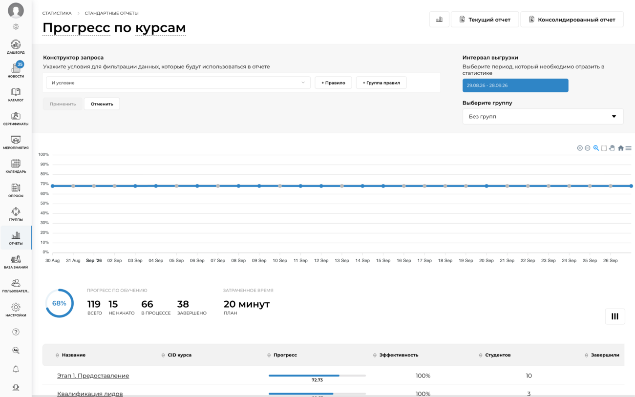Image resolution: width=635 pixels, height=397 pixels.
Task: Open Отчеты active sidebar item
Action: pos(16,238)
